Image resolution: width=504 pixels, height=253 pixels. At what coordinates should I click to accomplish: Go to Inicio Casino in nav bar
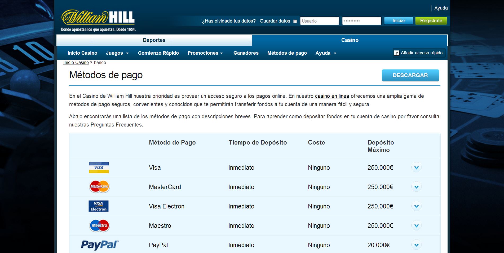click(x=82, y=53)
